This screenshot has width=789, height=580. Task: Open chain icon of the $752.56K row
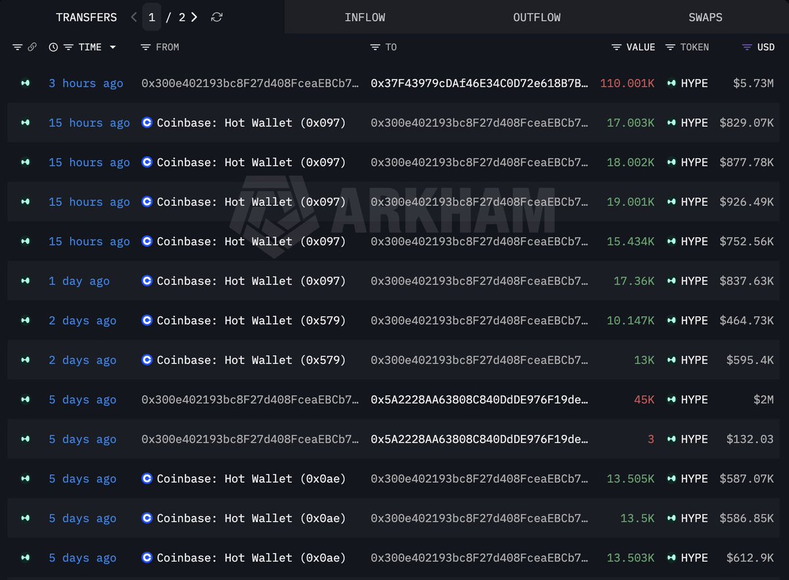25,241
